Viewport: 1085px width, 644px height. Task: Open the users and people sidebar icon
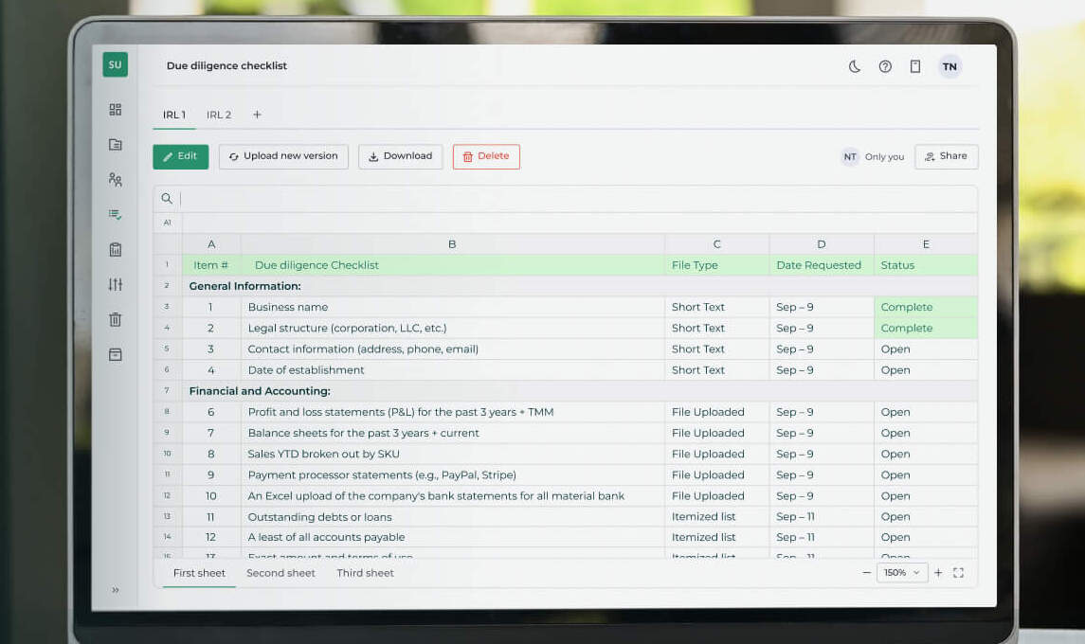(116, 180)
